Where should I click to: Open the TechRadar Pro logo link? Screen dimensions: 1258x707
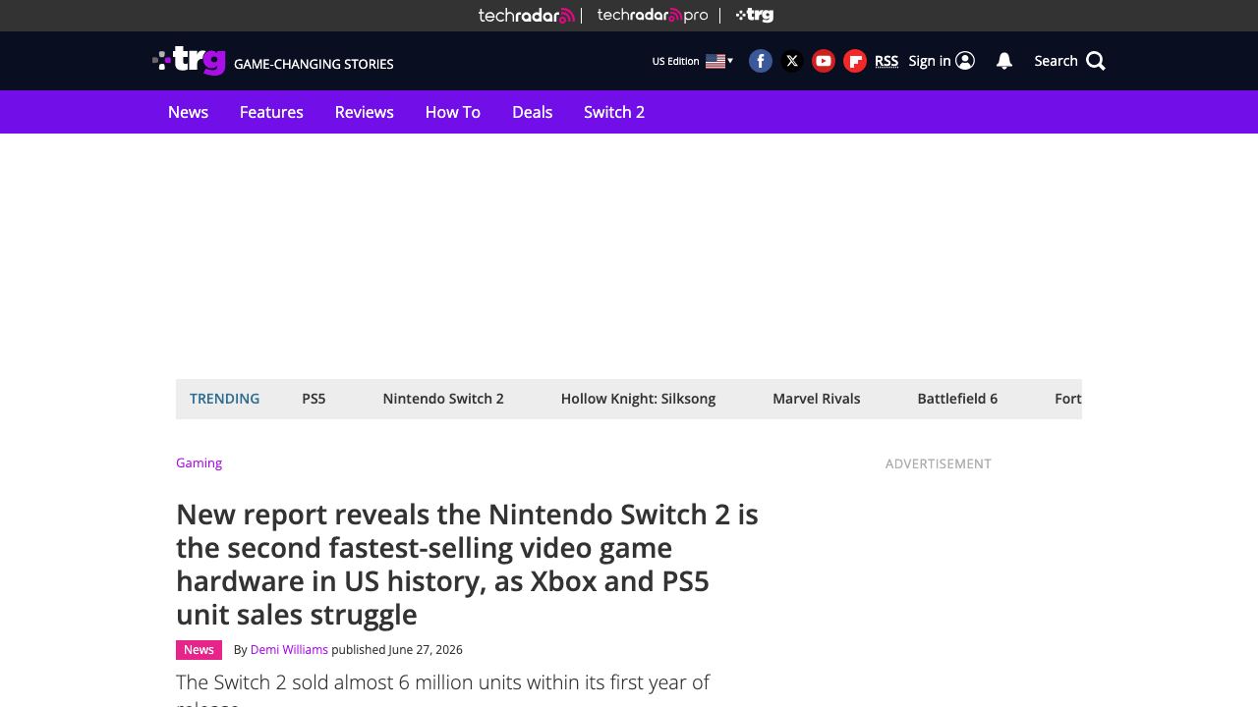click(x=653, y=15)
